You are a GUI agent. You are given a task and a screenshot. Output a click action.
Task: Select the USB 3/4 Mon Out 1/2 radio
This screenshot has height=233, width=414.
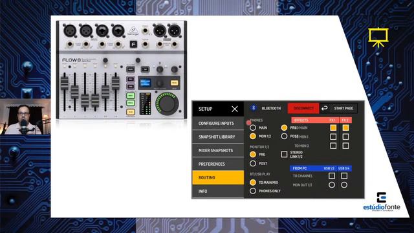pos(344,185)
